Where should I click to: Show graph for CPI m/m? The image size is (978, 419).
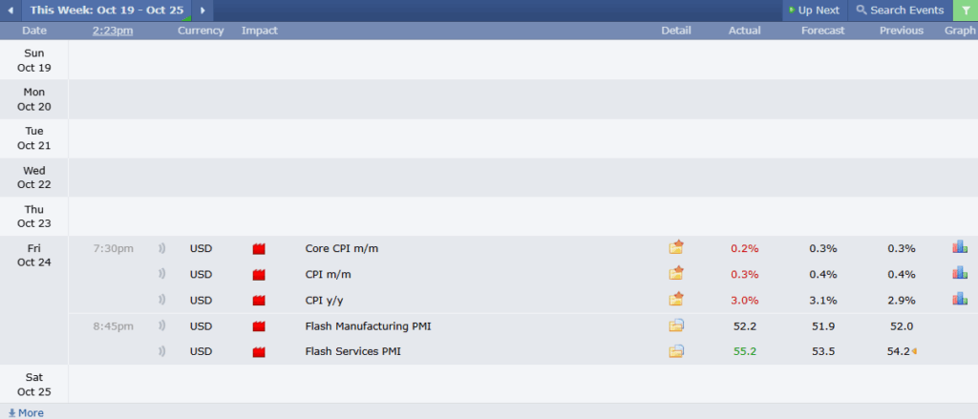pos(960,273)
